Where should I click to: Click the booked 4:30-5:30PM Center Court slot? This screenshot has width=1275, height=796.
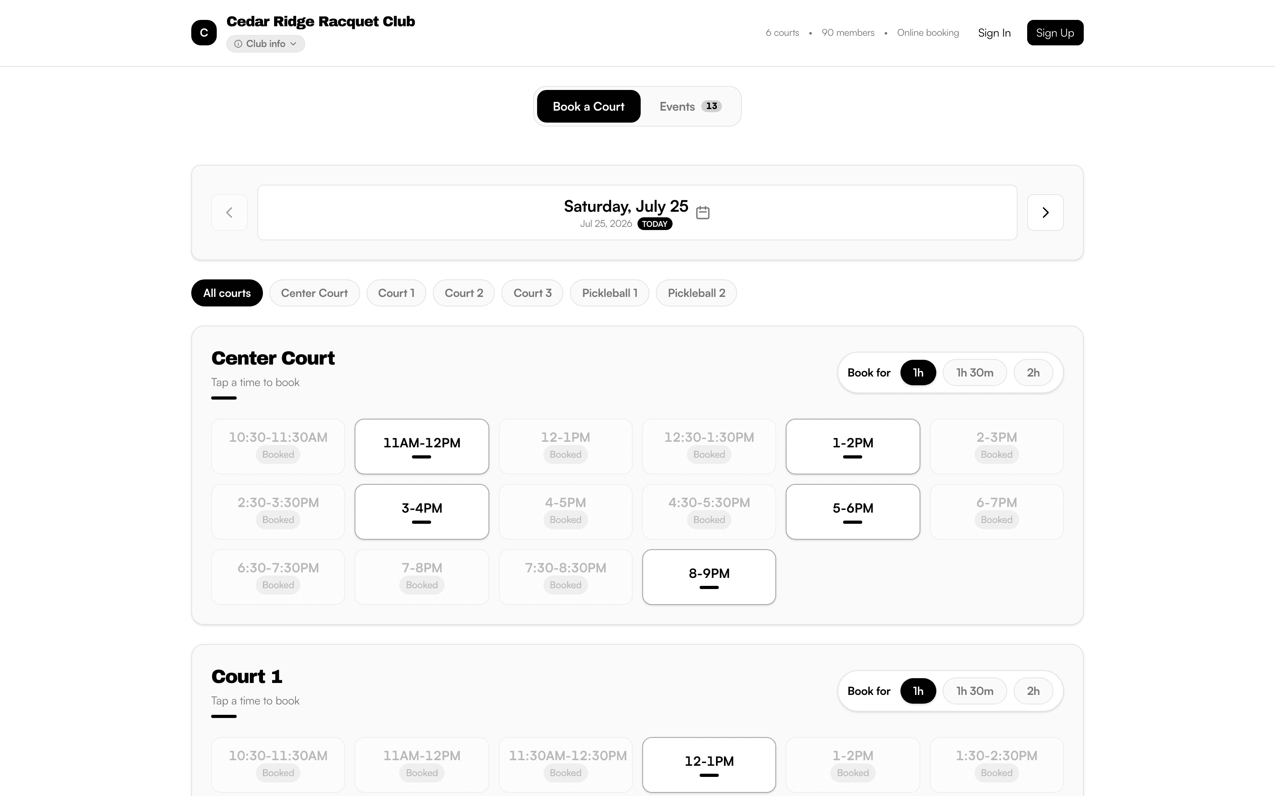pos(709,512)
